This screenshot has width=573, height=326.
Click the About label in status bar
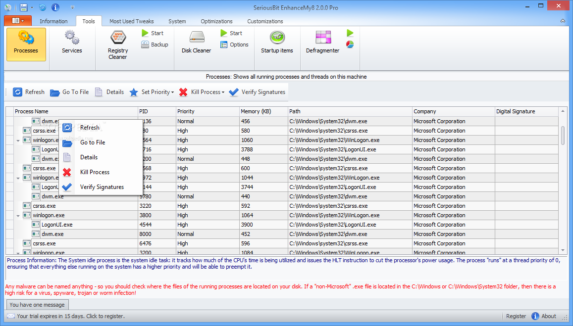click(549, 316)
